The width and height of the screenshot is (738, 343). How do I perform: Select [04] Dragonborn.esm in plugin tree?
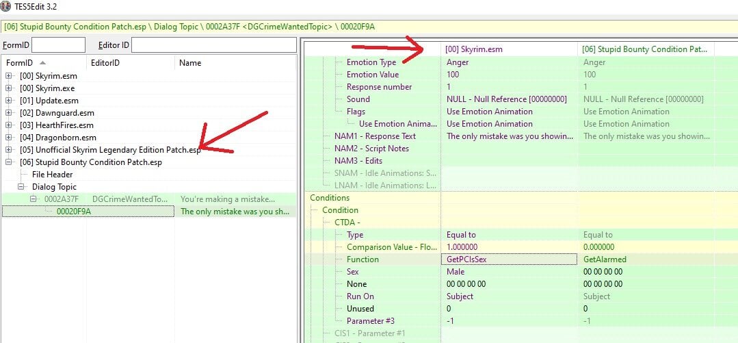click(57, 138)
